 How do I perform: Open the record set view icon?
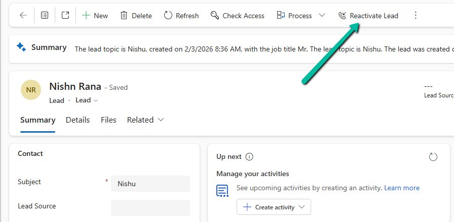45,16
